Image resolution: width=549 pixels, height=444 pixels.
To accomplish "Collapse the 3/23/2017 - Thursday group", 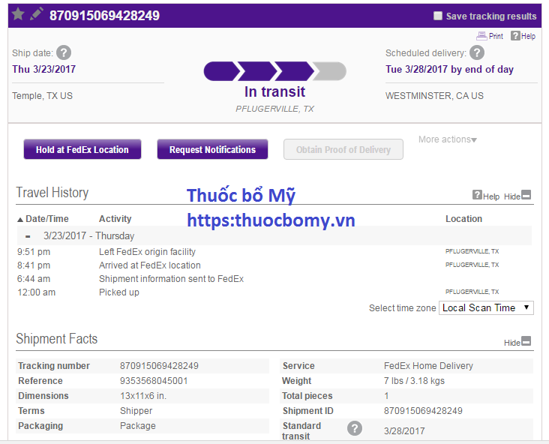I will (x=28, y=236).
